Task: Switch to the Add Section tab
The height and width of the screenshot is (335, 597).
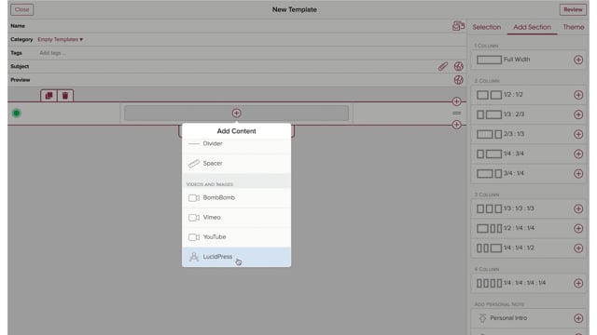Action: coord(532,27)
